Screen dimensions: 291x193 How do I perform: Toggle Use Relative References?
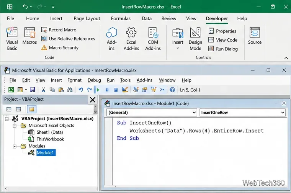(68, 39)
